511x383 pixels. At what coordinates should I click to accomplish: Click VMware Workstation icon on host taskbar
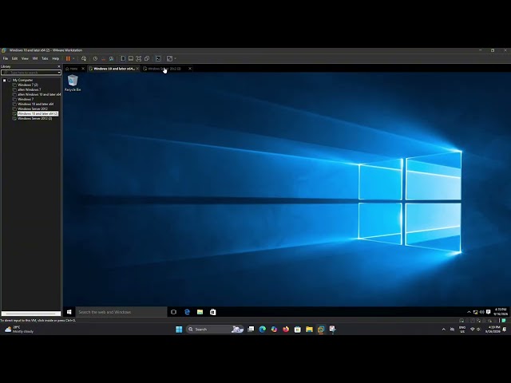pyautogui.click(x=321, y=330)
